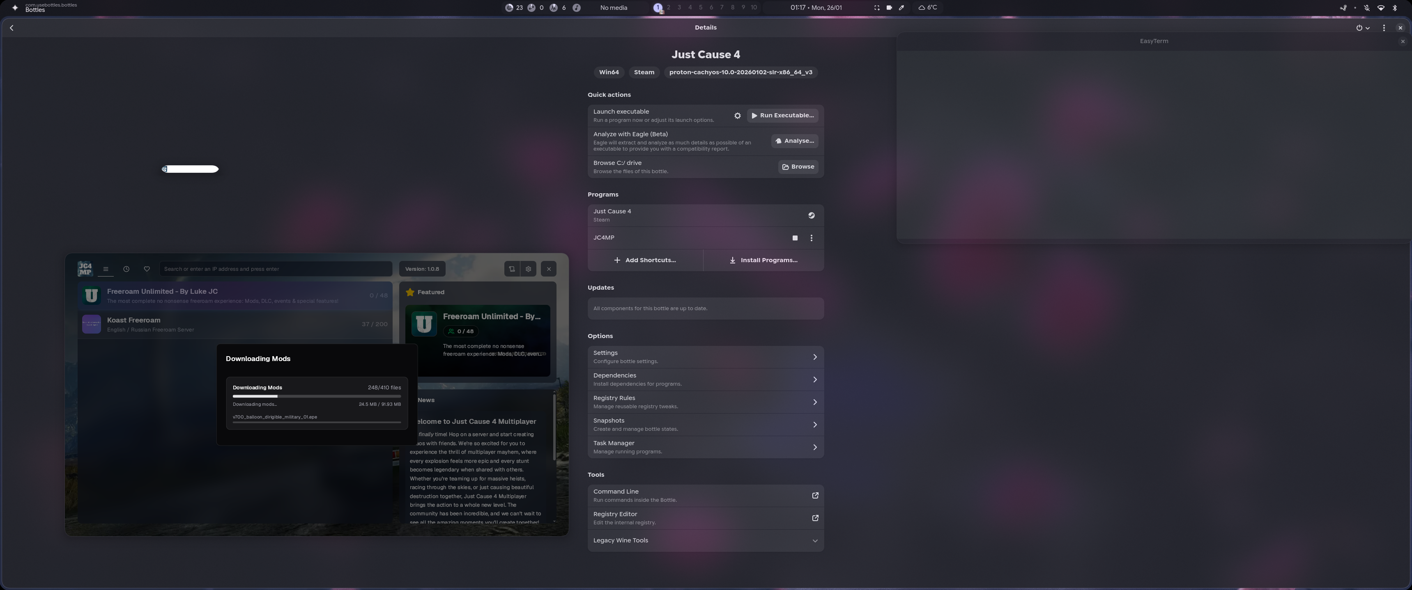Open JC4MP launcher settings gear
The height and width of the screenshot is (590, 1412).
click(x=529, y=269)
